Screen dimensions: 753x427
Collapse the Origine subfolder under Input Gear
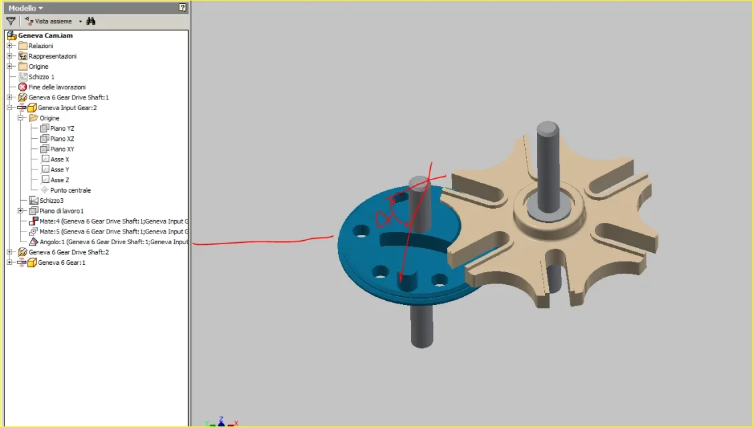pos(21,117)
